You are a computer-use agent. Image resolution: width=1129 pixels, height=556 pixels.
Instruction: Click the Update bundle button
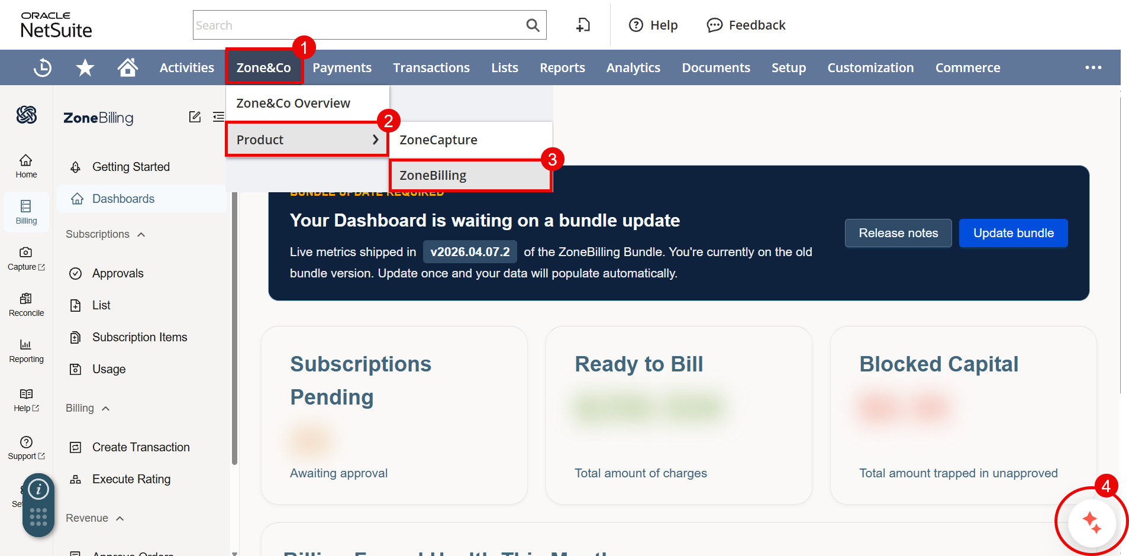(1014, 233)
